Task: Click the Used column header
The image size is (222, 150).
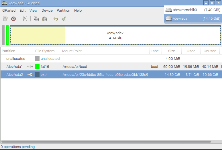Action: click(x=191, y=51)
